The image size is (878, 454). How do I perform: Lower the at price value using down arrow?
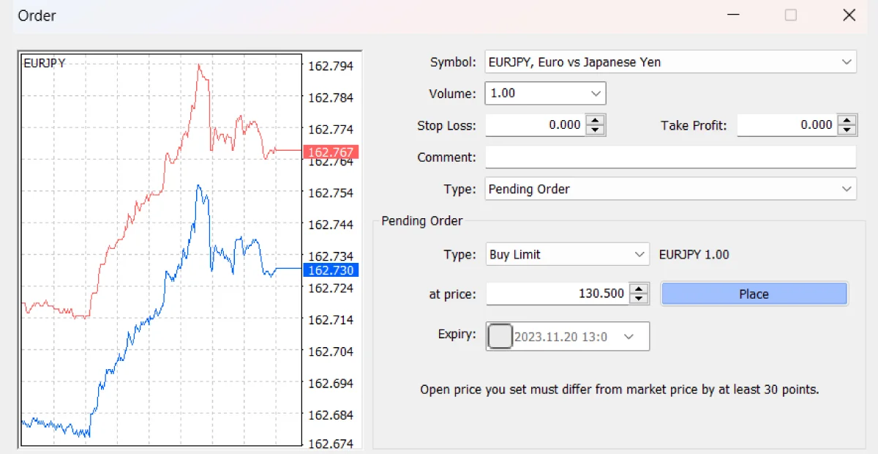point(639,299)
